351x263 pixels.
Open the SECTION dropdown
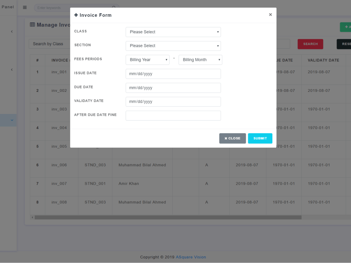click(173, 46)
